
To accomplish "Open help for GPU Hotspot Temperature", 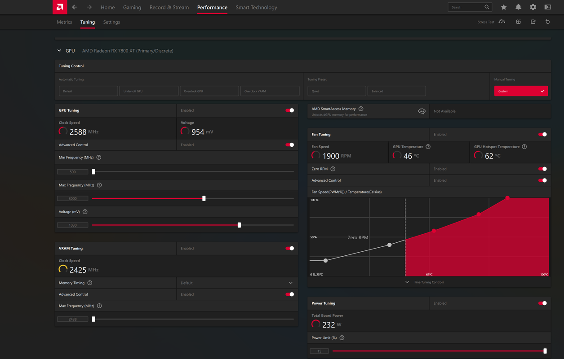I will pyautogui.click(x=524, y=147).
